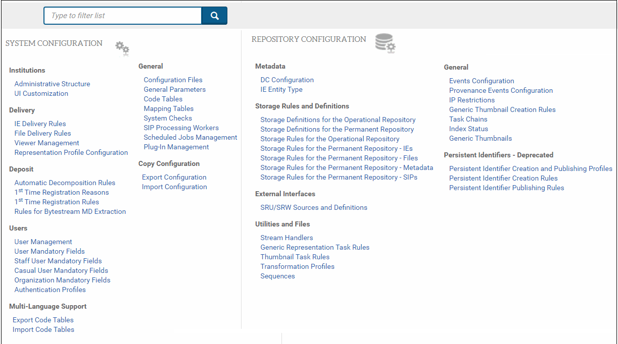Click Export Code Tables
The image size is (618, 344).
(43, 320)
